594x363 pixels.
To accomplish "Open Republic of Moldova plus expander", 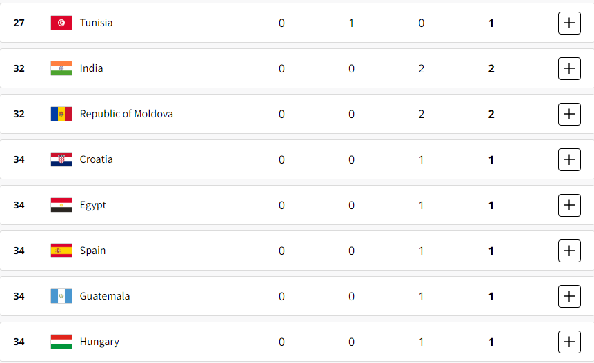I will (x=569, y=114).
